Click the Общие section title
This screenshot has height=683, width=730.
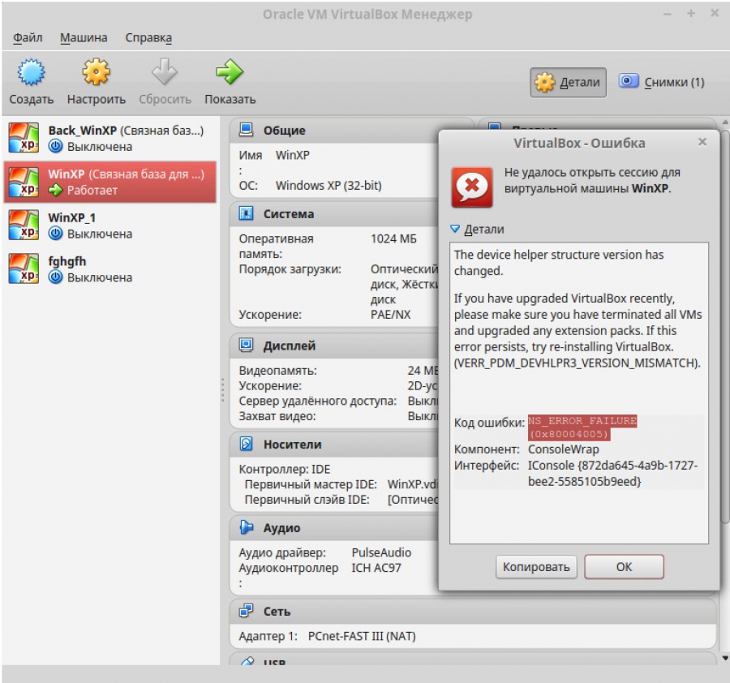(x=285, y=131)
